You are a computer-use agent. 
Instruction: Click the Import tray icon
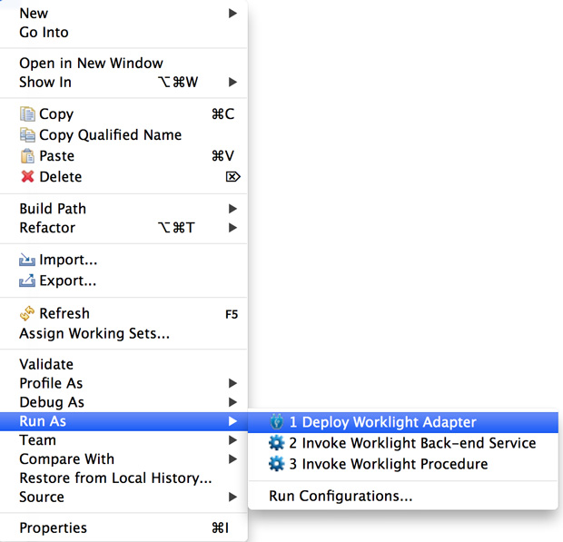[27, 260]
